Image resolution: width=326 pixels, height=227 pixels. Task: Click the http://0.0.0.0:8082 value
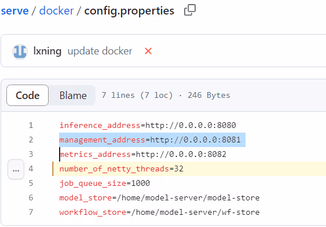[x=181, y=154]
